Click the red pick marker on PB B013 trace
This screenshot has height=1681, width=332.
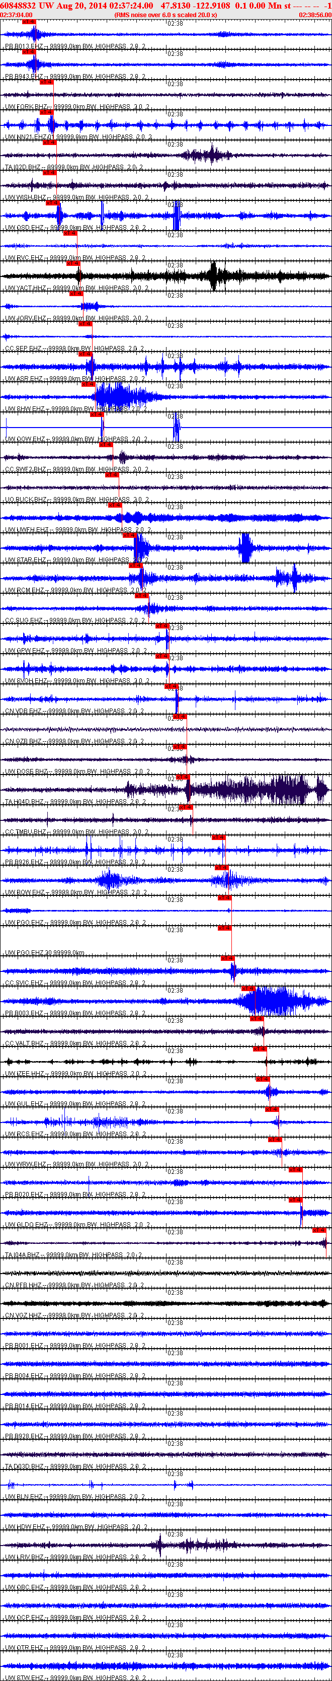pos(29,22)
